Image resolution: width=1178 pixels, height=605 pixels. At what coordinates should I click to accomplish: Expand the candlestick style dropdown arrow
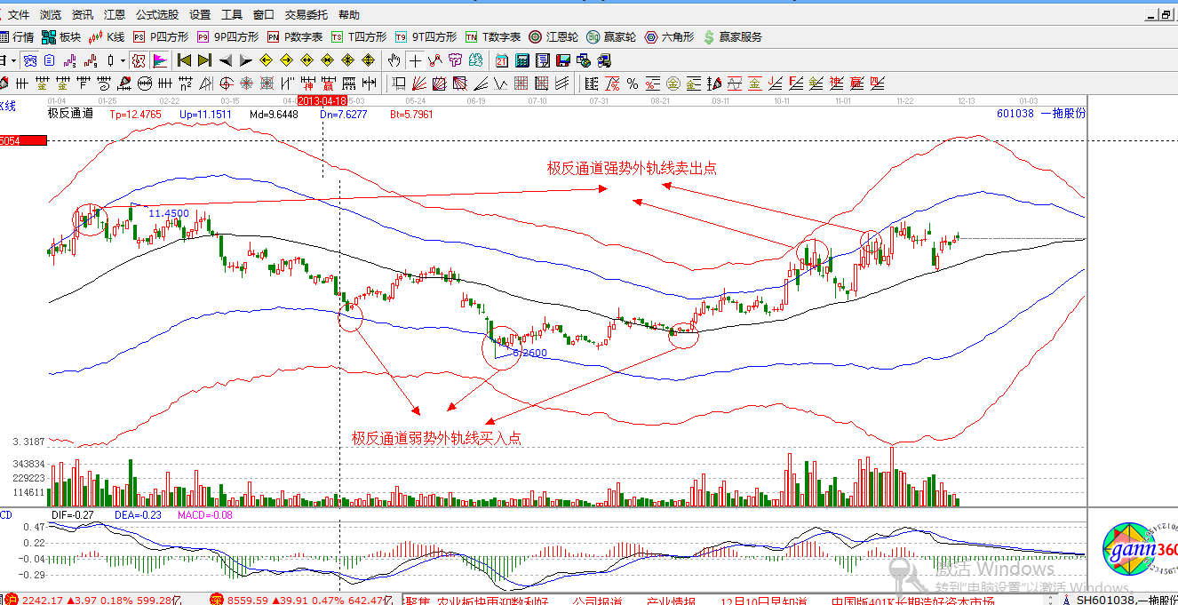tap(122, 60)
